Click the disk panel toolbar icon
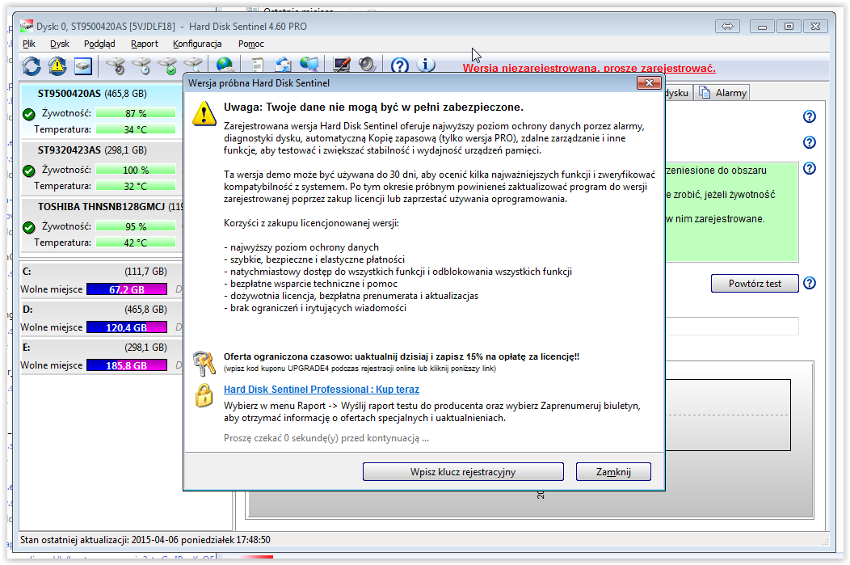The width and height of the screenshot is (850, 565). 83,66
